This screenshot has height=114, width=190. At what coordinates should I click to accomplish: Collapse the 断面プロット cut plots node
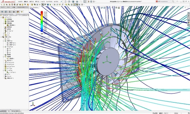click(3, 41)
